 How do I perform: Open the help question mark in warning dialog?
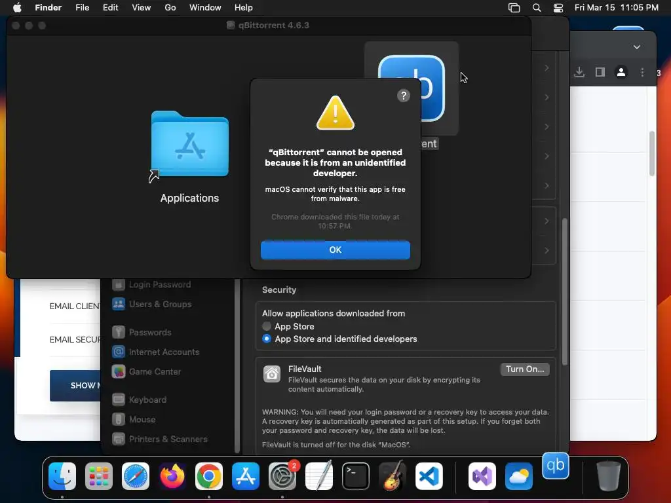[403, 96]
